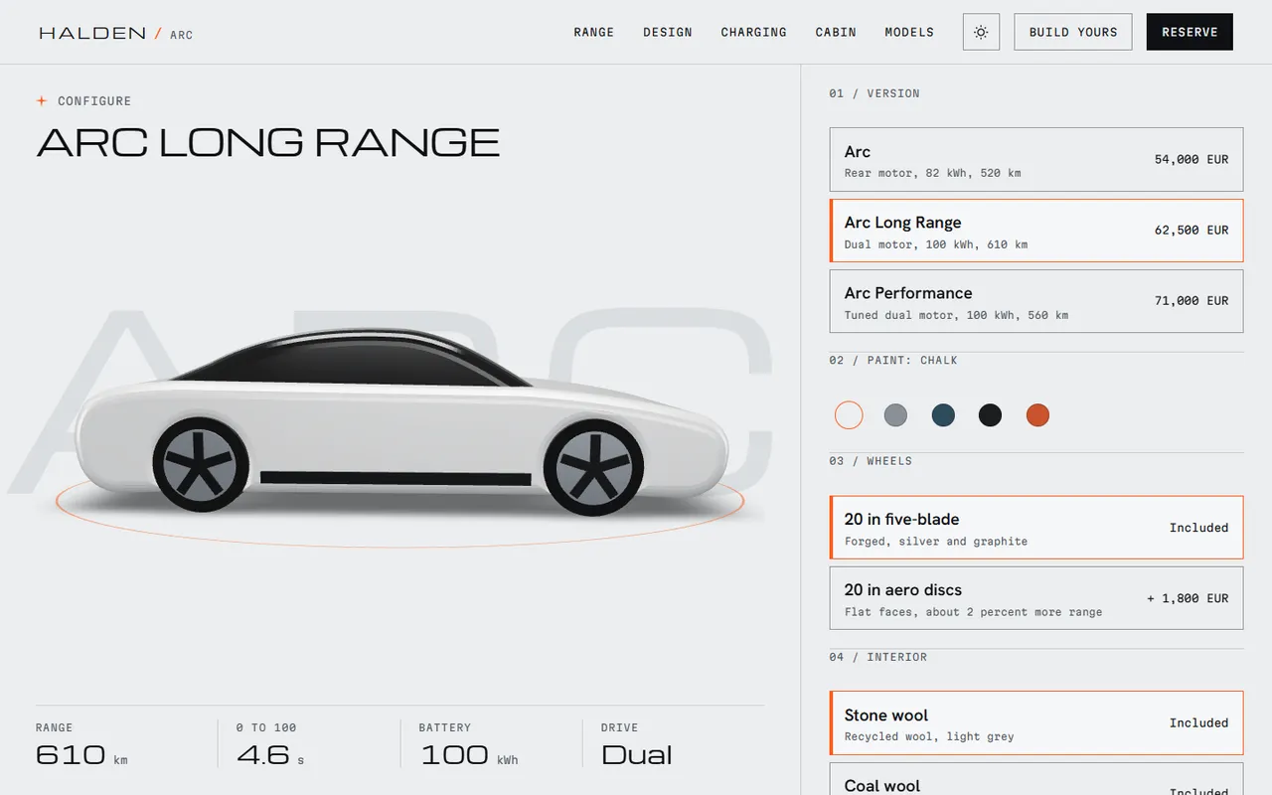
Task: Click the CONFIGURE label above the title
Action: pyautogui.click(x=93, y=101)
